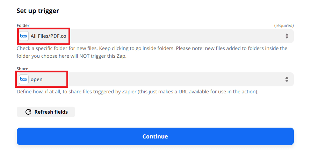Click the Share field label
Screen dimensions: 311x150
(22, 69)
